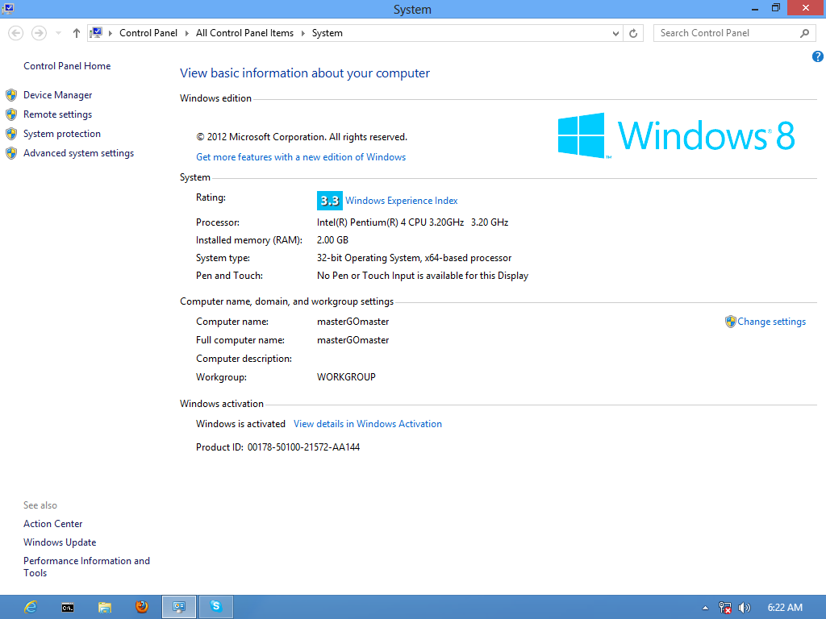The width and height of the screenshot is (826, 619).
Task: Select Control Panel in the breadcrumb
Action: 148,33
